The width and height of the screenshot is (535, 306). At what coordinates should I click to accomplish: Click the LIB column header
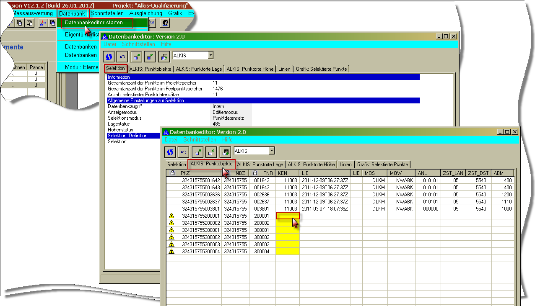click(x=325, y=173)
